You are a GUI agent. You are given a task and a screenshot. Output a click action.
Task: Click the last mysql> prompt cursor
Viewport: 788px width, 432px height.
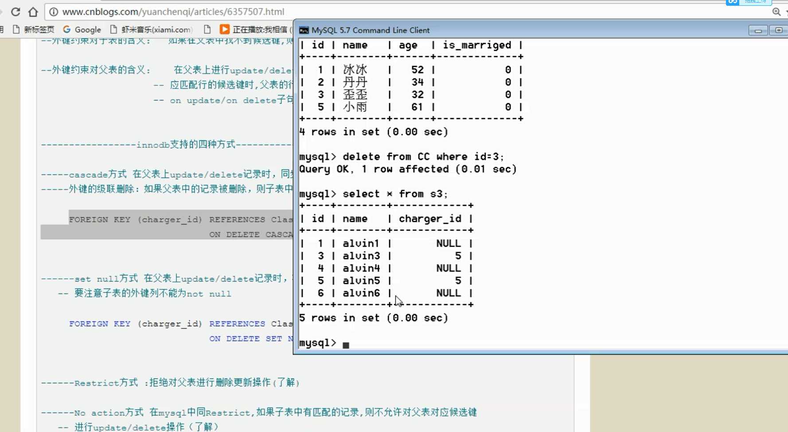[346, 345]
